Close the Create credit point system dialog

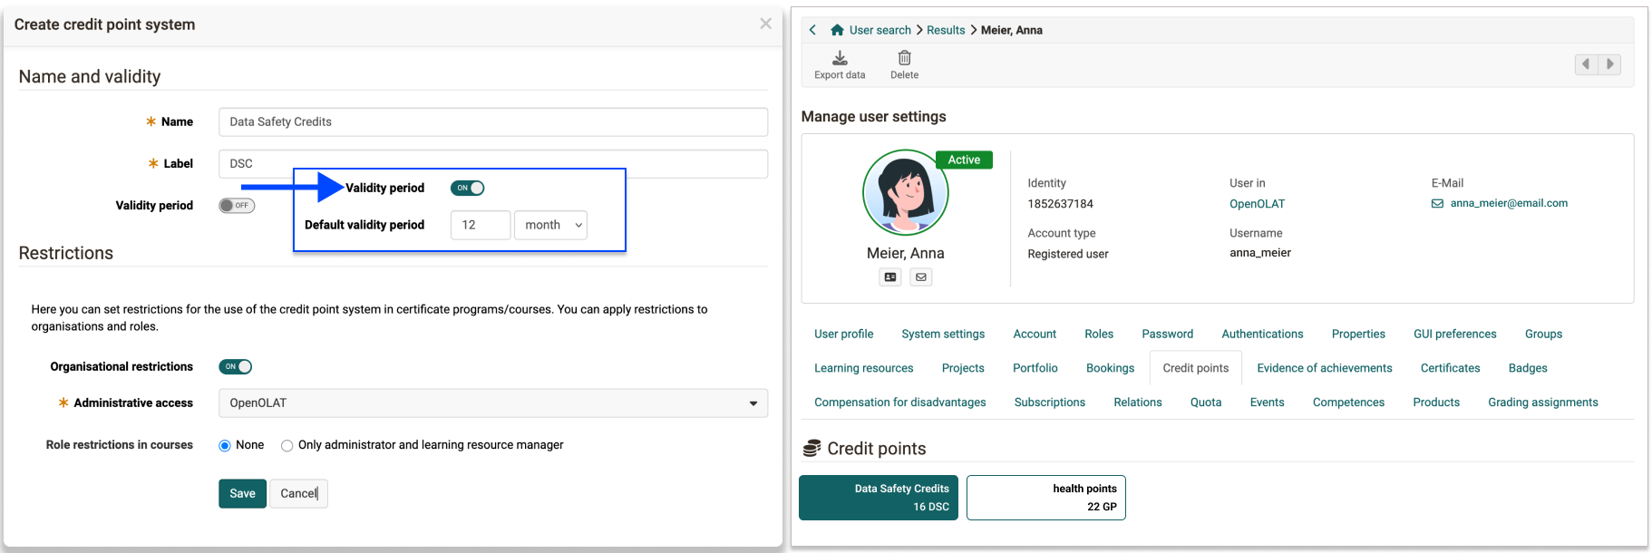point(765,24)
